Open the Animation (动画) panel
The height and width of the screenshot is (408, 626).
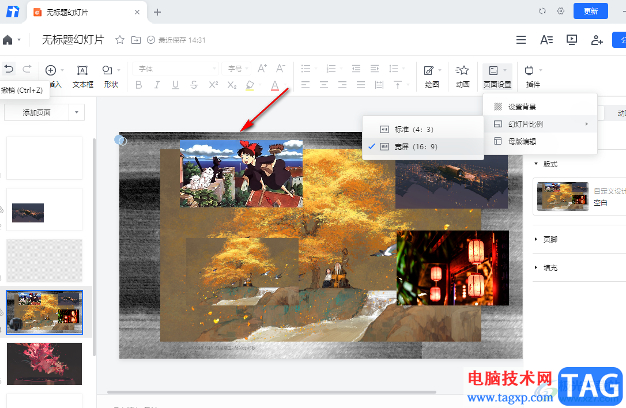(x=462, y=76)
